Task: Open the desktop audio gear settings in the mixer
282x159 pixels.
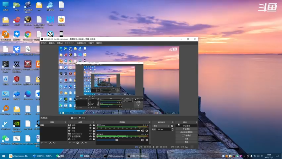Action: pyautogui.click(x=147, y=140)
